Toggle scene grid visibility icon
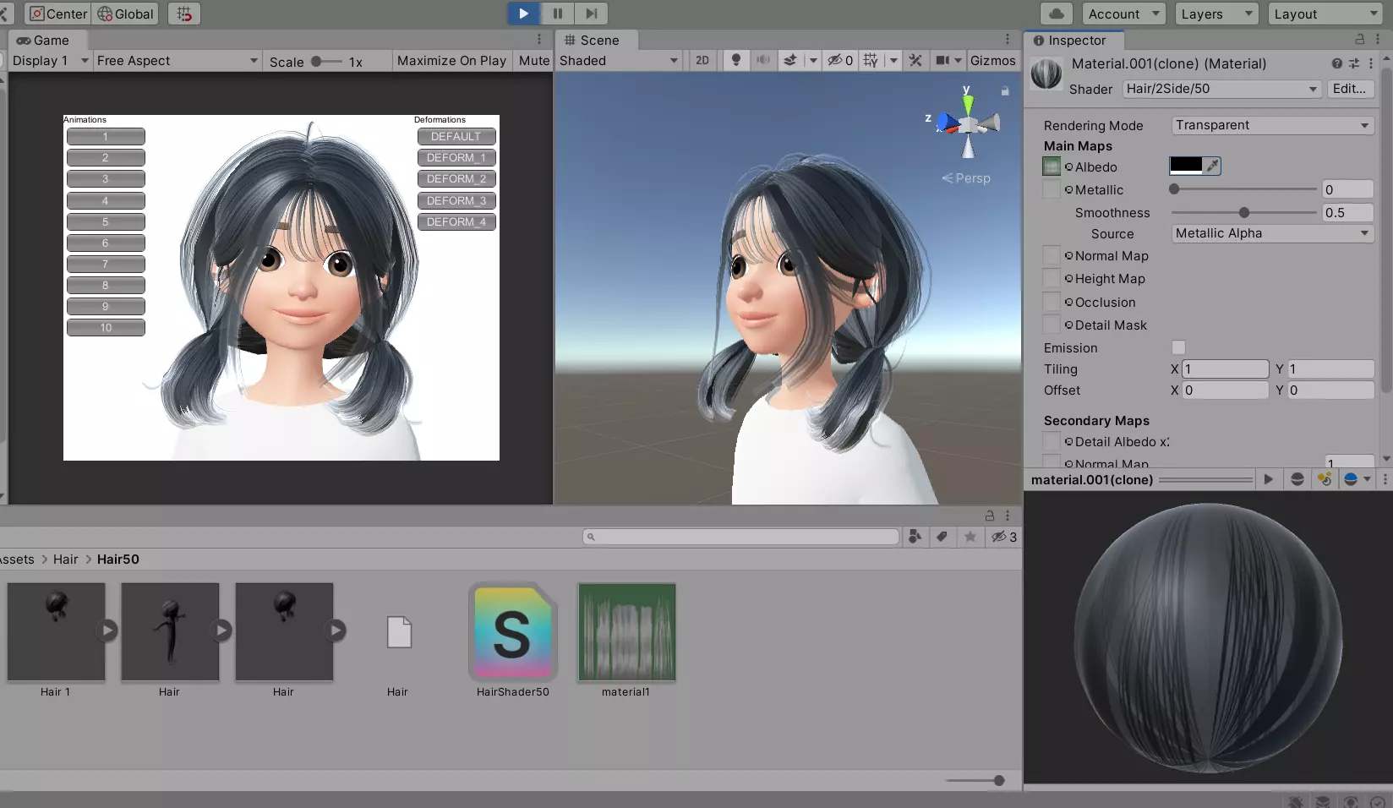The image size is (1393, 808). [871, 60]
